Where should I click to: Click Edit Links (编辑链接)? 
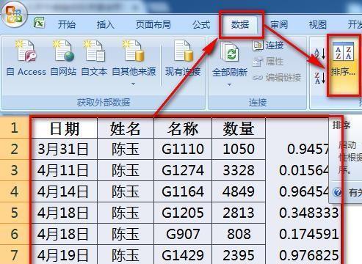277,78
